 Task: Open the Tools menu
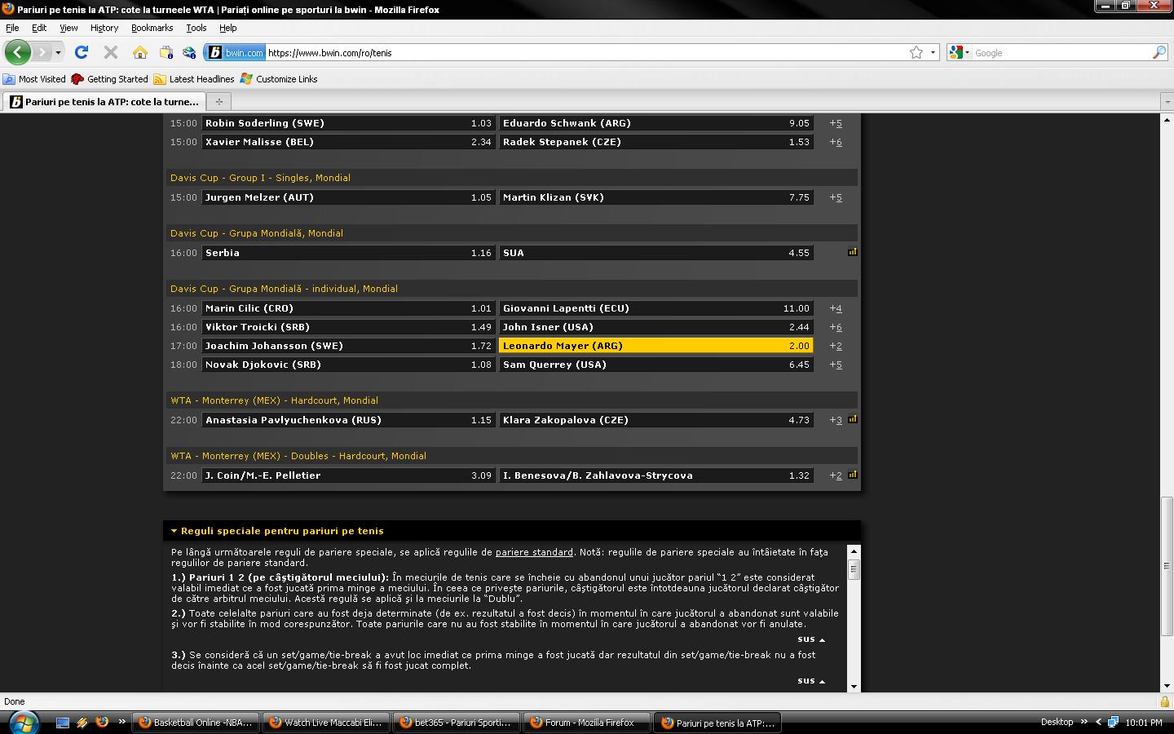196,28
